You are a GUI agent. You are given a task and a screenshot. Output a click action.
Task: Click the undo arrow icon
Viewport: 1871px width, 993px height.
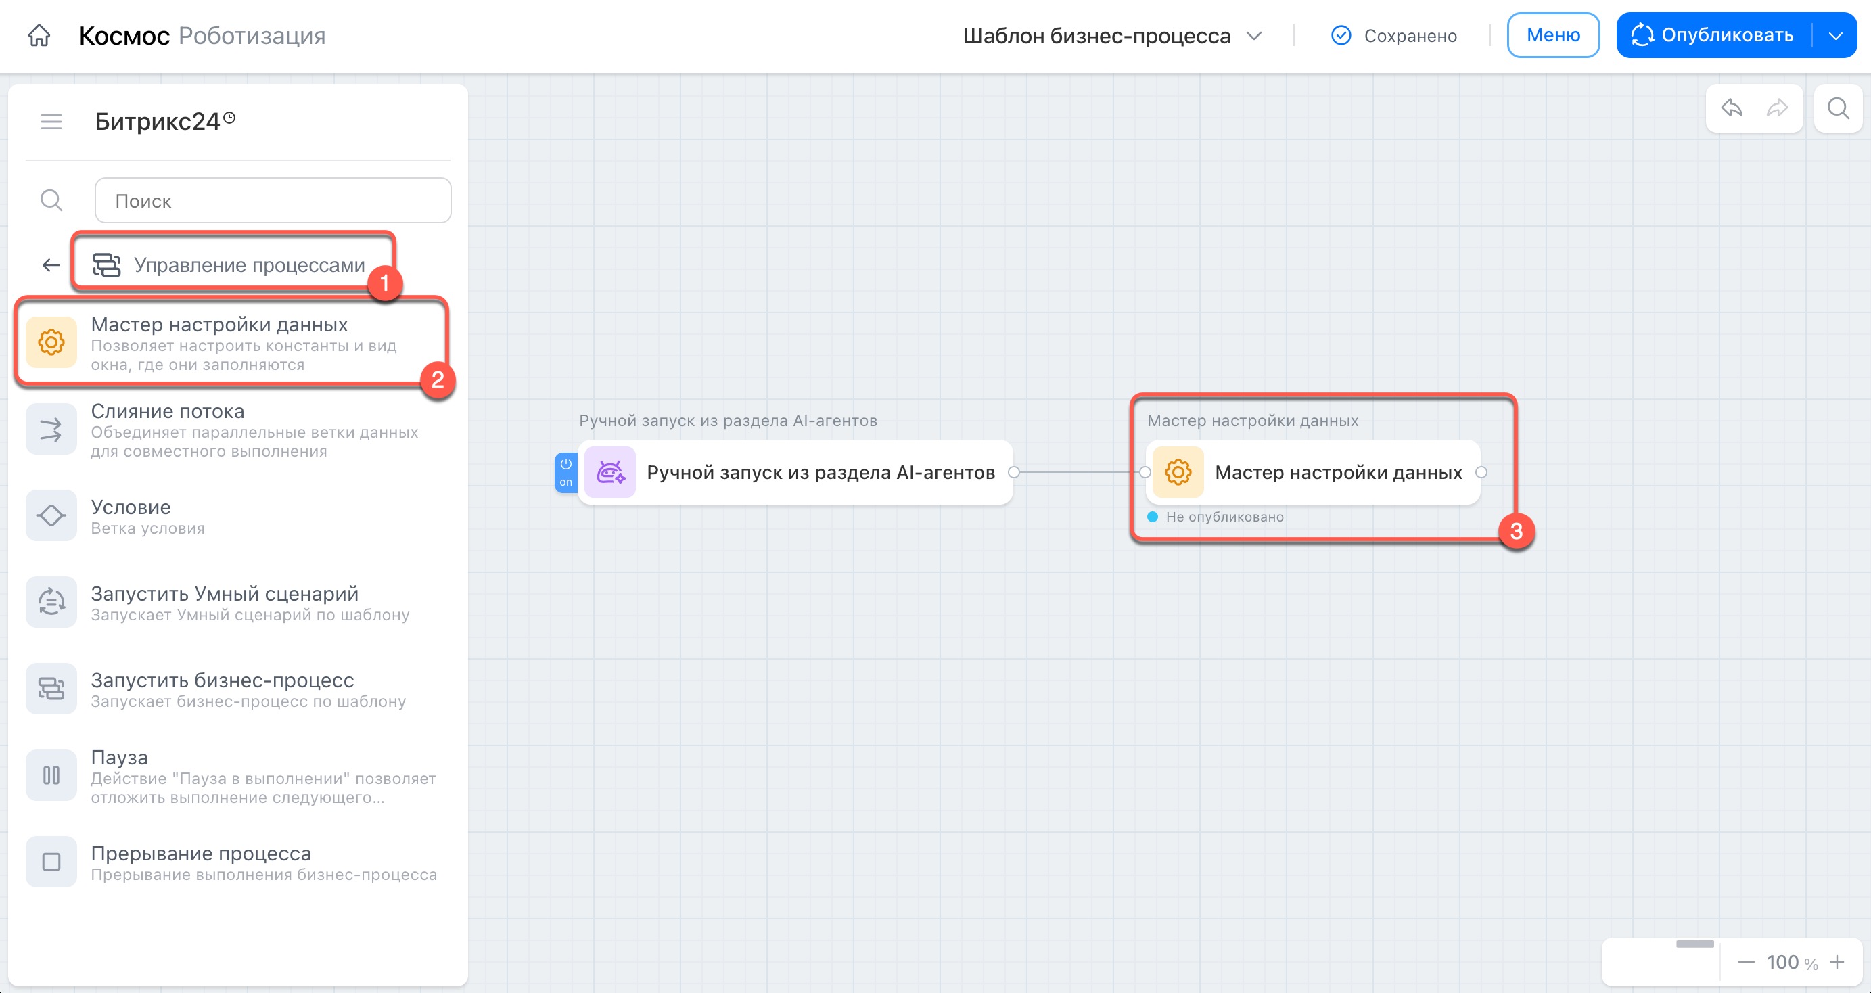[1732, 108]
